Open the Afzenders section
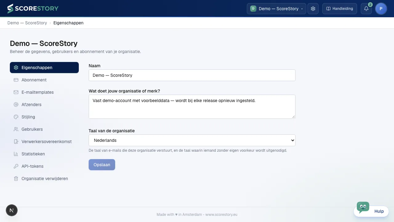Screen dimensions: 394x222 pyautogui.click(x=44, y=105)
